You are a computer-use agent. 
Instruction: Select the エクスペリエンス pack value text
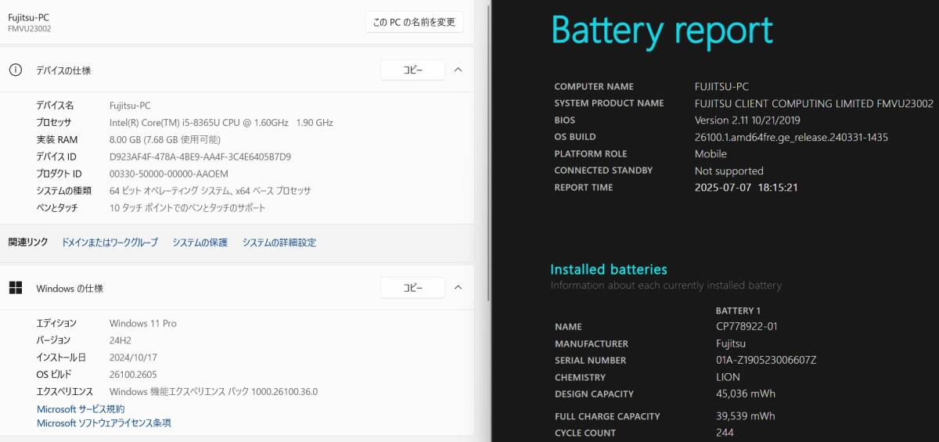pos(214,392)
